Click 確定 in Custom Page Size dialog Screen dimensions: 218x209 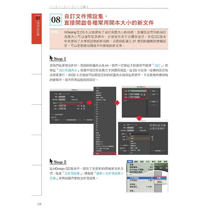coord(153,91)
